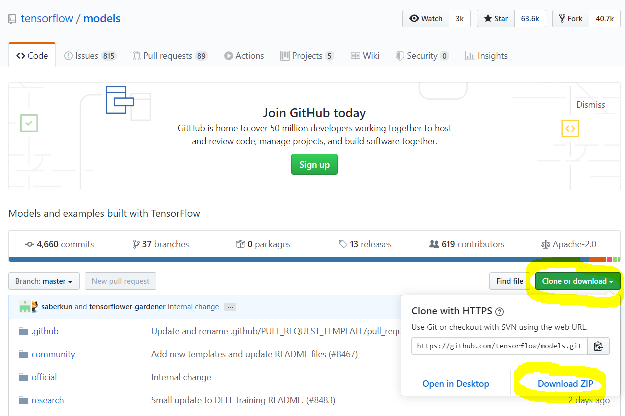Star the repository
This screenshot has height=416, width=625.
496,18
